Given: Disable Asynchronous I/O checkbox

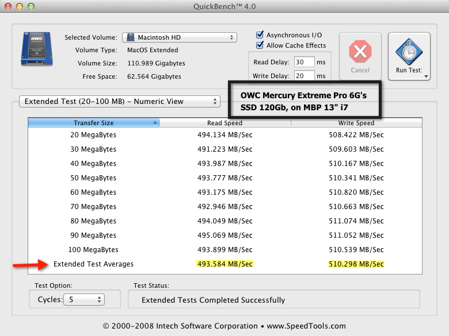Looking at the screenshot, I should [260, 34].
